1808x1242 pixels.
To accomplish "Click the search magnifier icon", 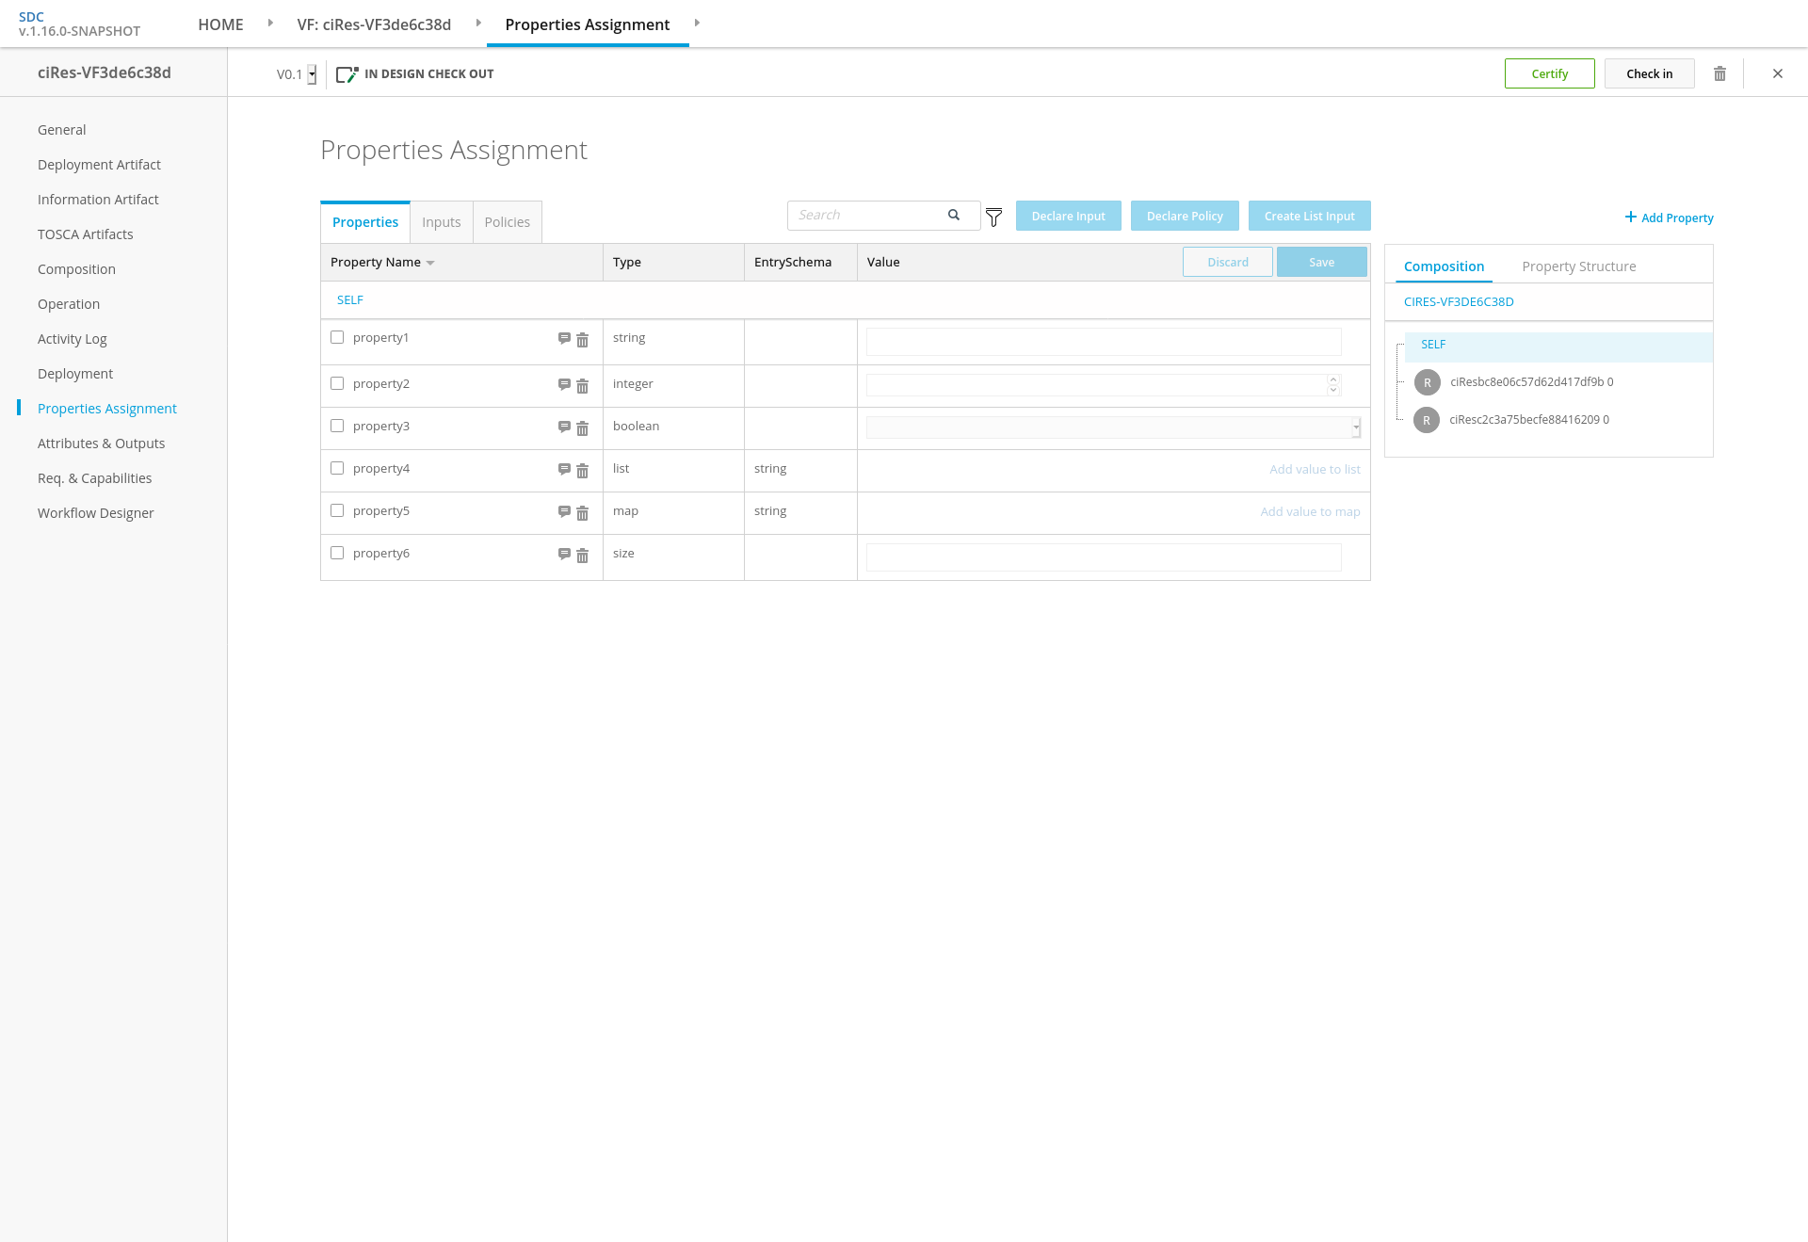I will (x=954, y=215).
